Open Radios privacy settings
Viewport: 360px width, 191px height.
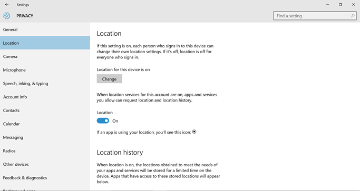coord(45,151)
